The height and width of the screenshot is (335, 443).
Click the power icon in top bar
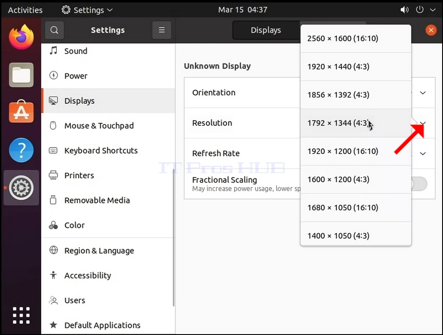[420, 10]
